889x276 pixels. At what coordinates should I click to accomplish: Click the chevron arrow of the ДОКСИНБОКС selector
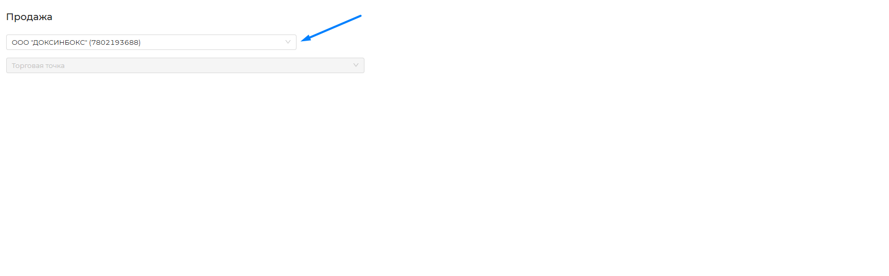coord(288,42)
